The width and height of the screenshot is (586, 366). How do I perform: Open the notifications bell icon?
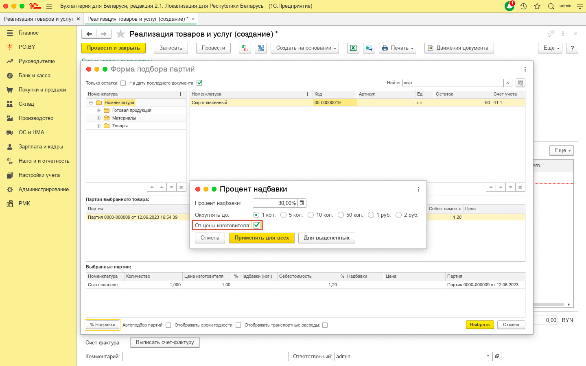tap(509, 6)
